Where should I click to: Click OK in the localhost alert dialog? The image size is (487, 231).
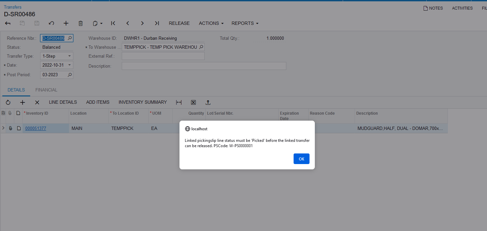301,159
